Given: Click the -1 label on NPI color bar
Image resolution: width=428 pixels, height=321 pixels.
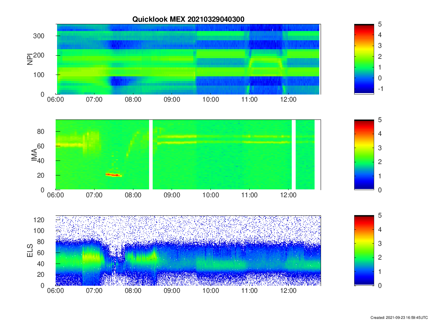Looking at the screenshot, I should point(381,89).
